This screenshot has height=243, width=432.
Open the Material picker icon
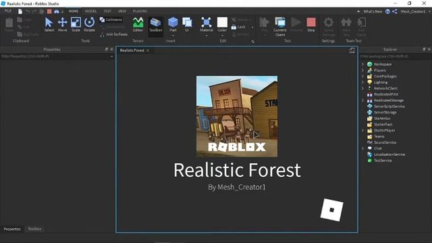[207, 22]
